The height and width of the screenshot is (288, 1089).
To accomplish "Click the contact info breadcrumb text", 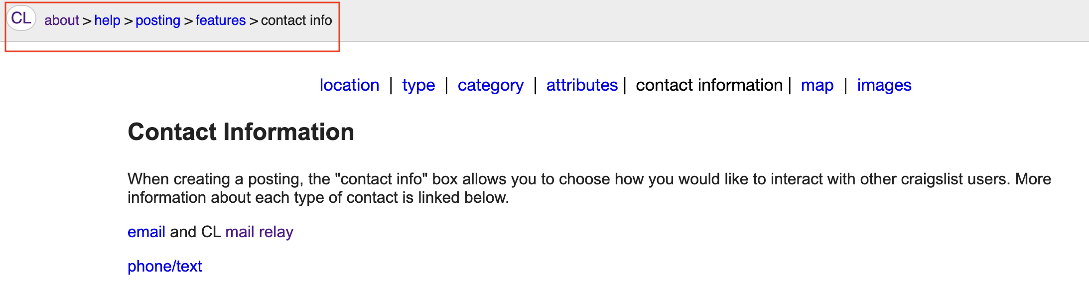I will (x=296, y=20).
